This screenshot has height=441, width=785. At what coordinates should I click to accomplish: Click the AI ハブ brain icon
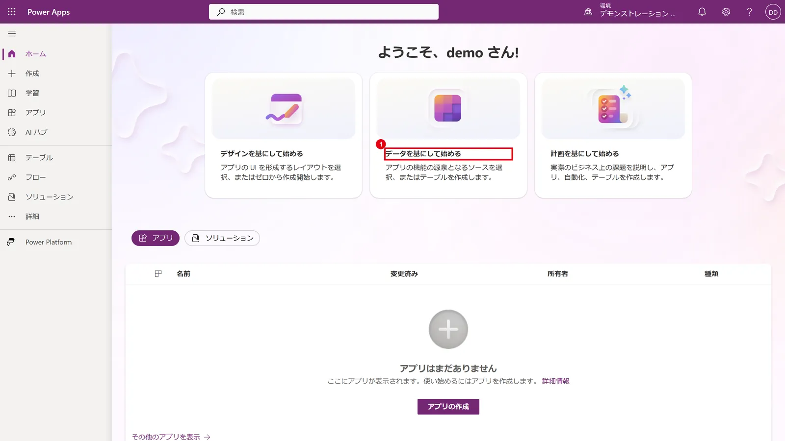coord(12,132)
